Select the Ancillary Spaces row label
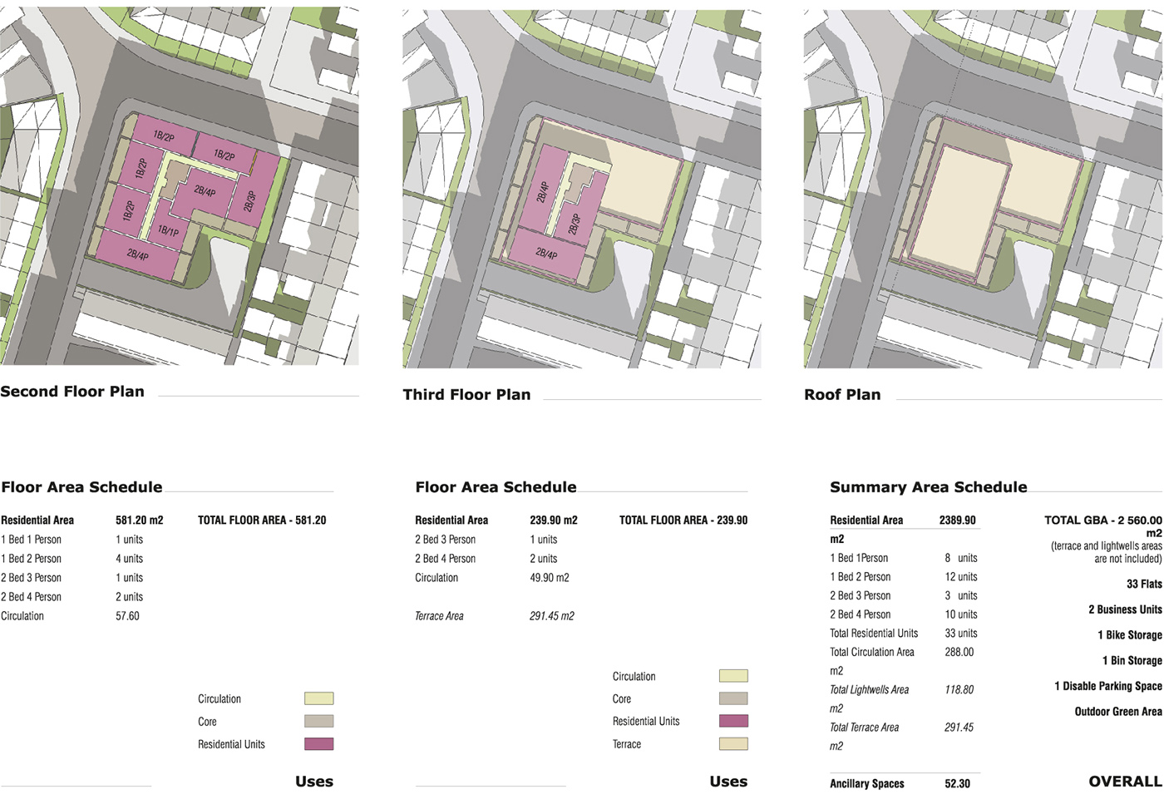Screen dimensions: 1164x804 point(866,783)
